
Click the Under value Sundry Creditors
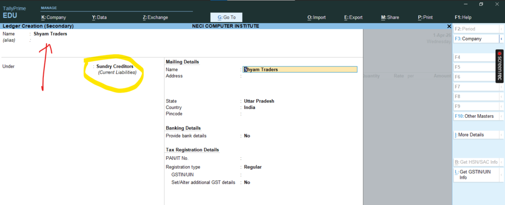click(115, 67)
